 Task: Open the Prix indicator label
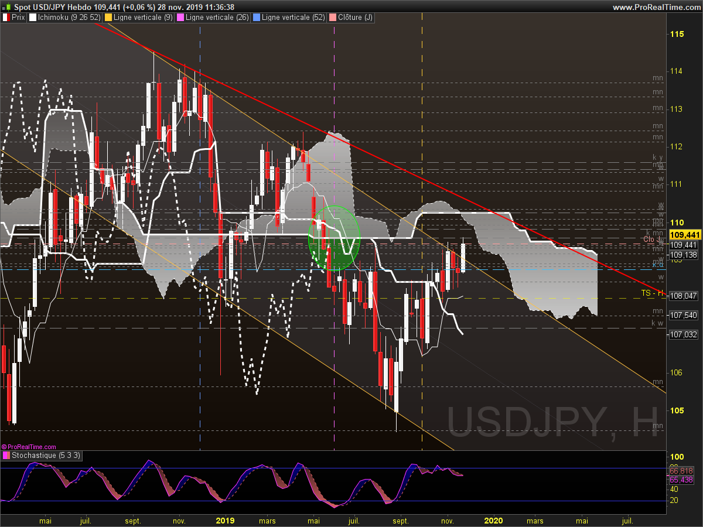pos(15,18)
